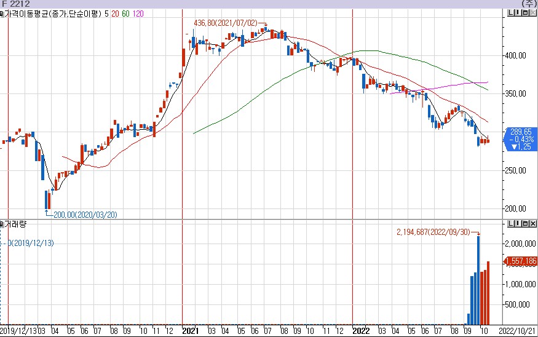Select the 가격이동평균(종가,단순이평) indicator label
The height and width of the screenshot is (337, 538).
pyautogui.click(x=53, y=14)
